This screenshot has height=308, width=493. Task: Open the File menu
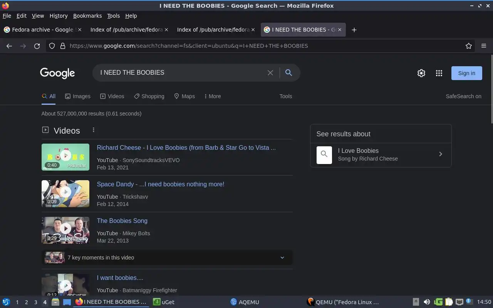7,16
